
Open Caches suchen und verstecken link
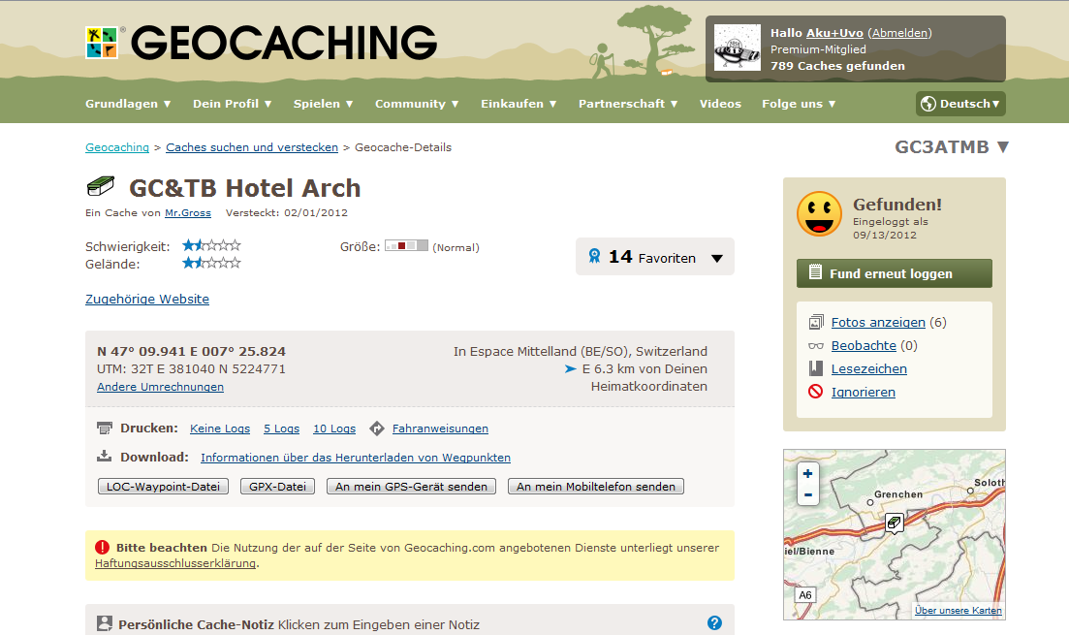coord(252,147)
